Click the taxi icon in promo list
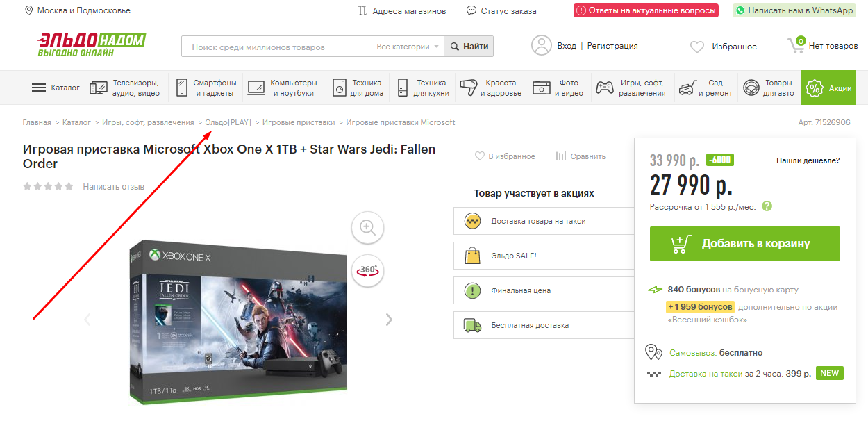 [x=472, y=221]
